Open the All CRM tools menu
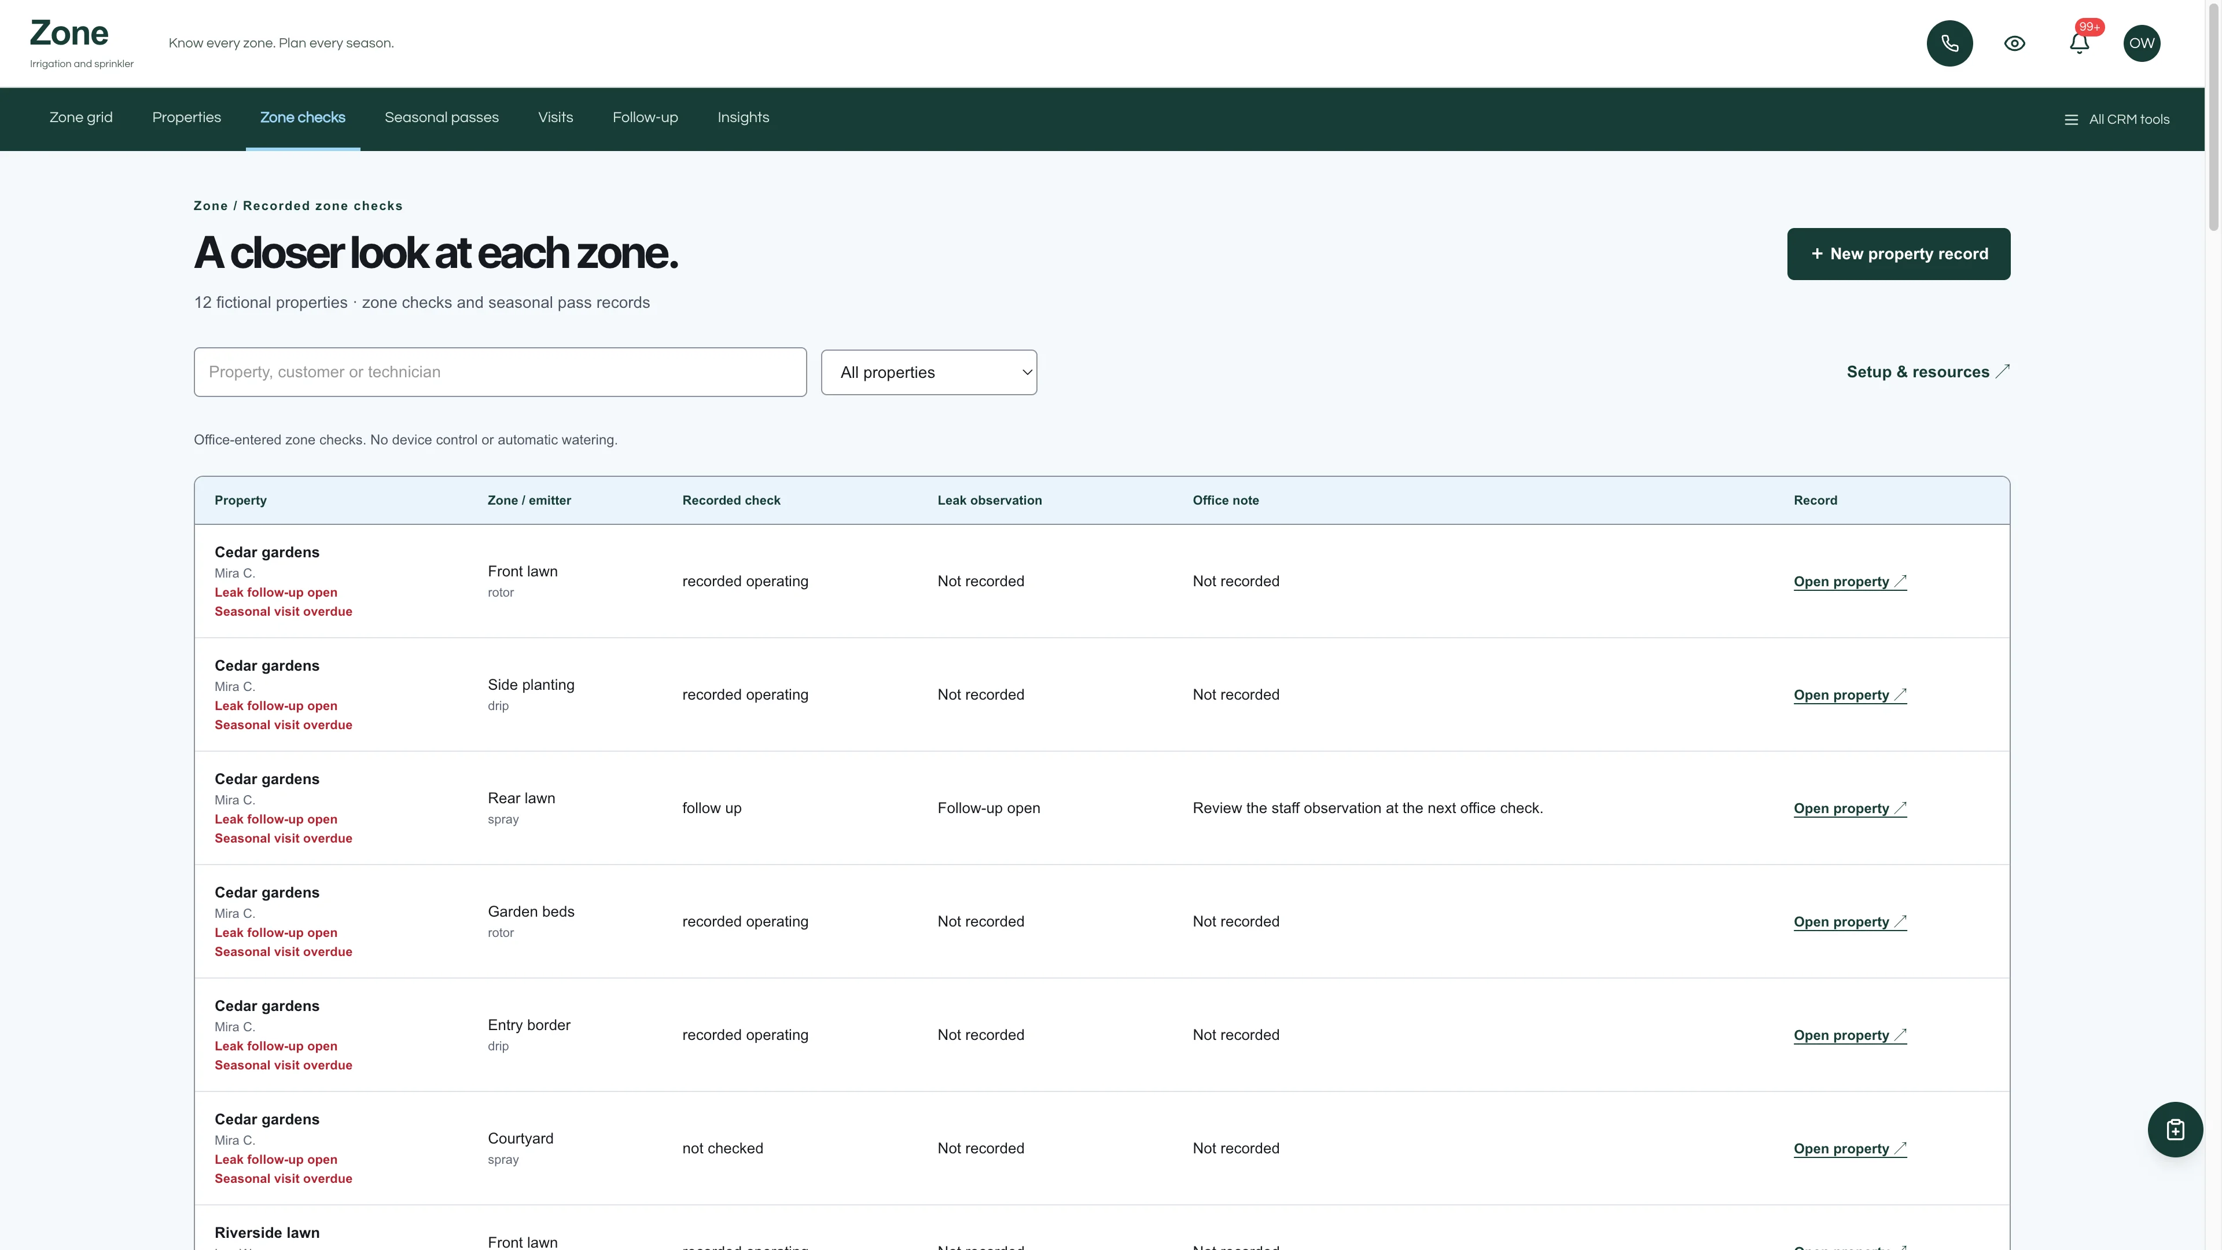The image size is (2222, 1250). [x=2117, y=120]
